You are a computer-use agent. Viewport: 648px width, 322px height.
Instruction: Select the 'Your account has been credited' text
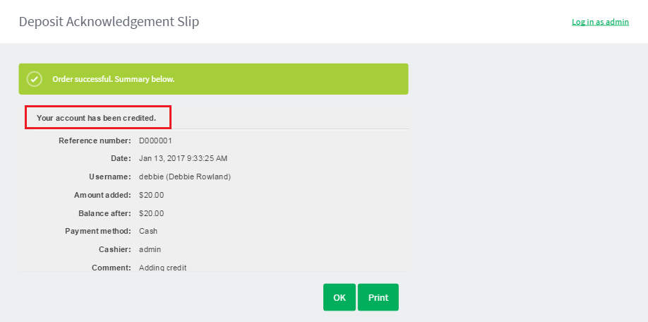click(96, 118)
